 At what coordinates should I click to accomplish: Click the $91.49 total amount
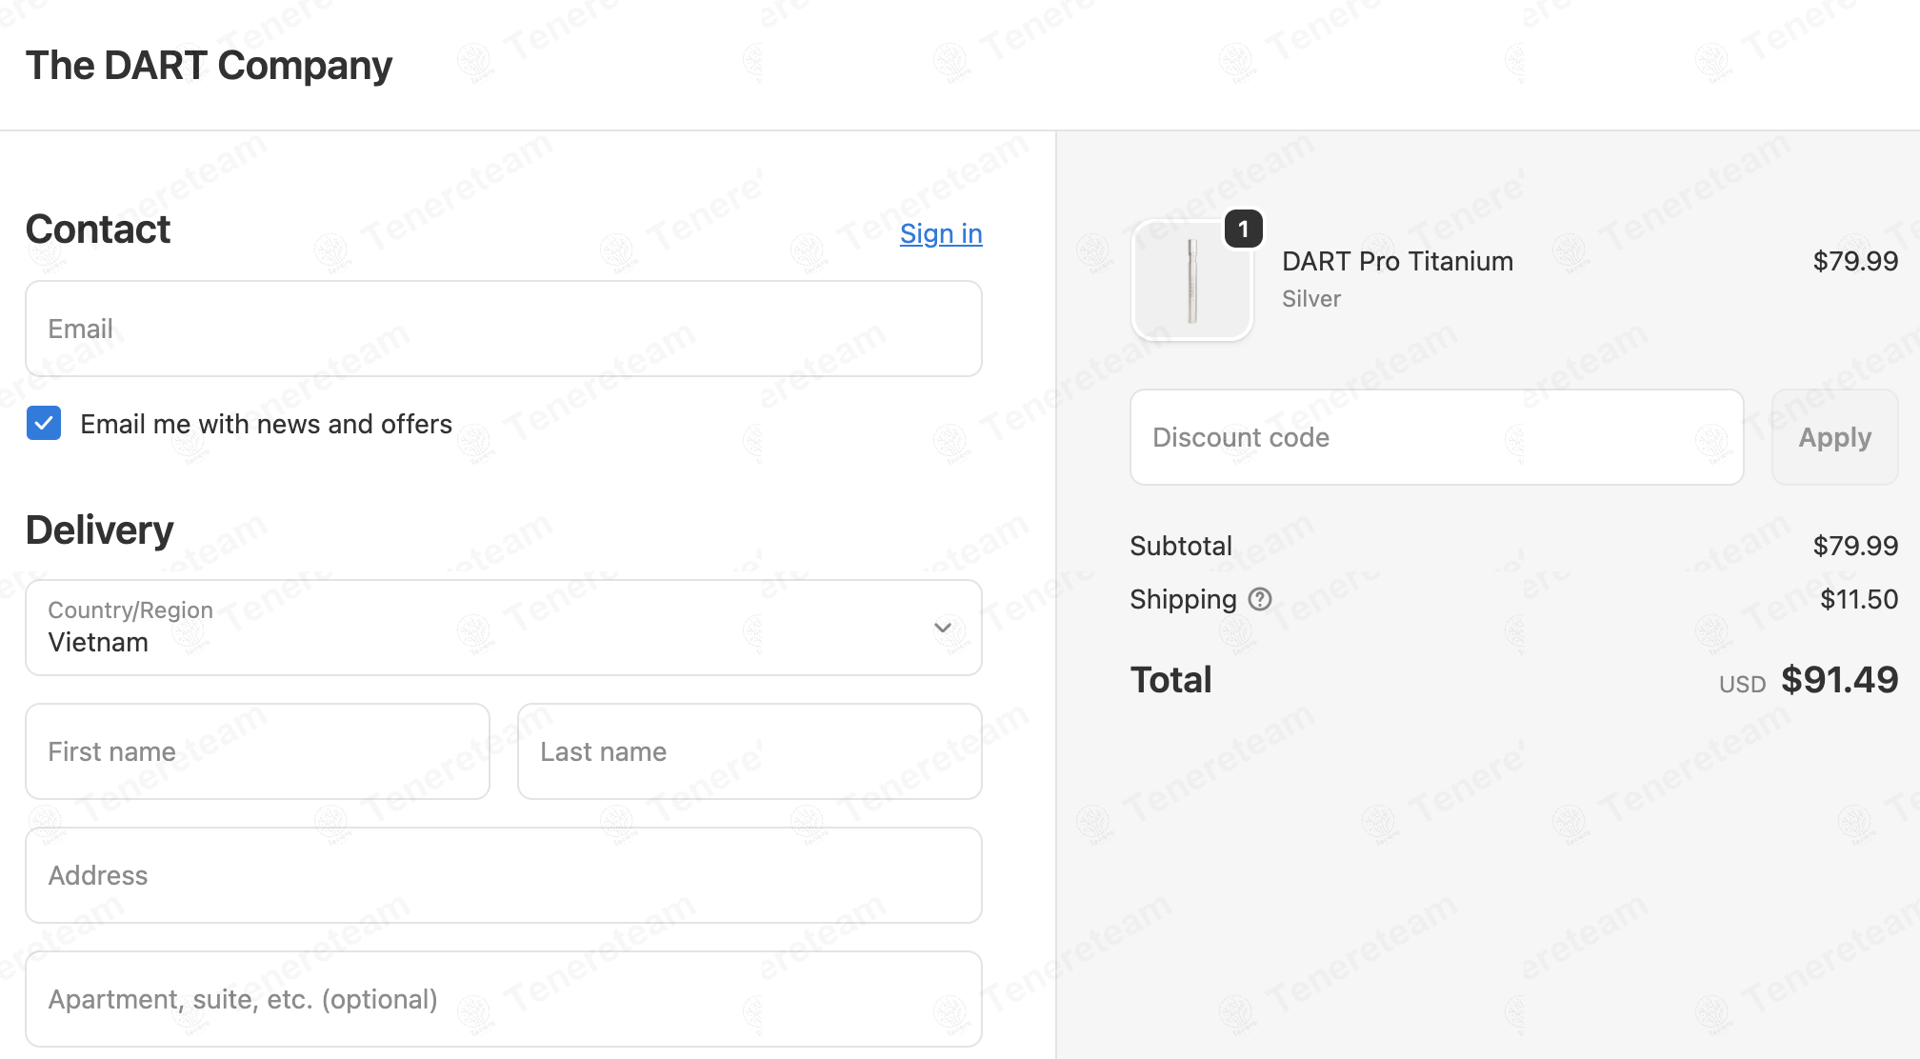(x=1839, y=680)
